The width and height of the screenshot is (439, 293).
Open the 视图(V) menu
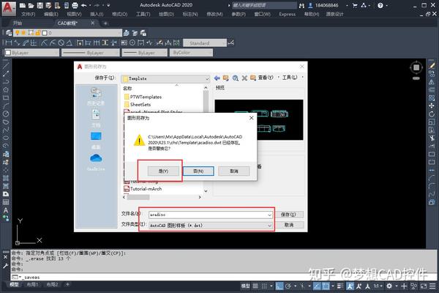74,14
